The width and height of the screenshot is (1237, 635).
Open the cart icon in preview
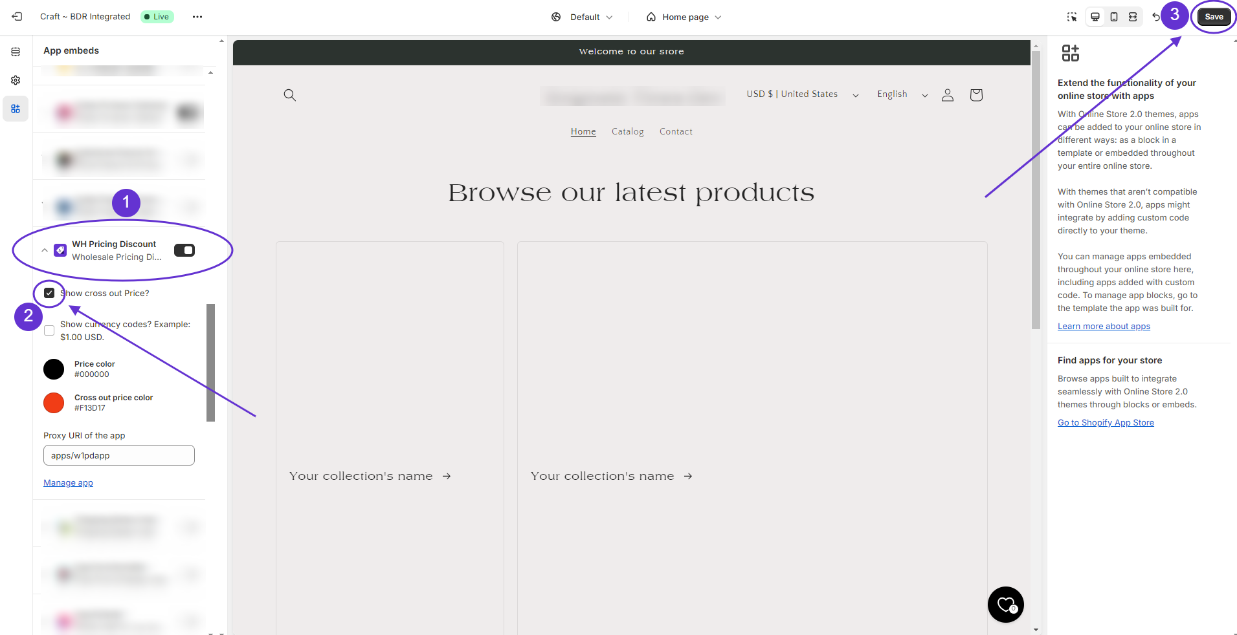pos(976,95)
